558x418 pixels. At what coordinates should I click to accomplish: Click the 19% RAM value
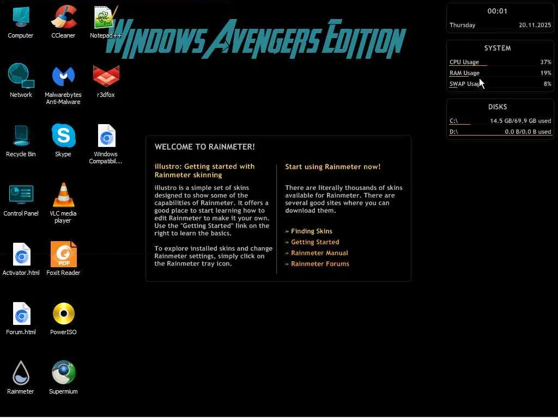545,73
